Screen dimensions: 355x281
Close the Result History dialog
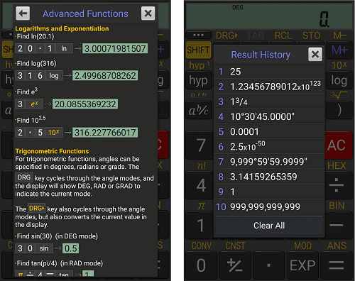[315, 55]
